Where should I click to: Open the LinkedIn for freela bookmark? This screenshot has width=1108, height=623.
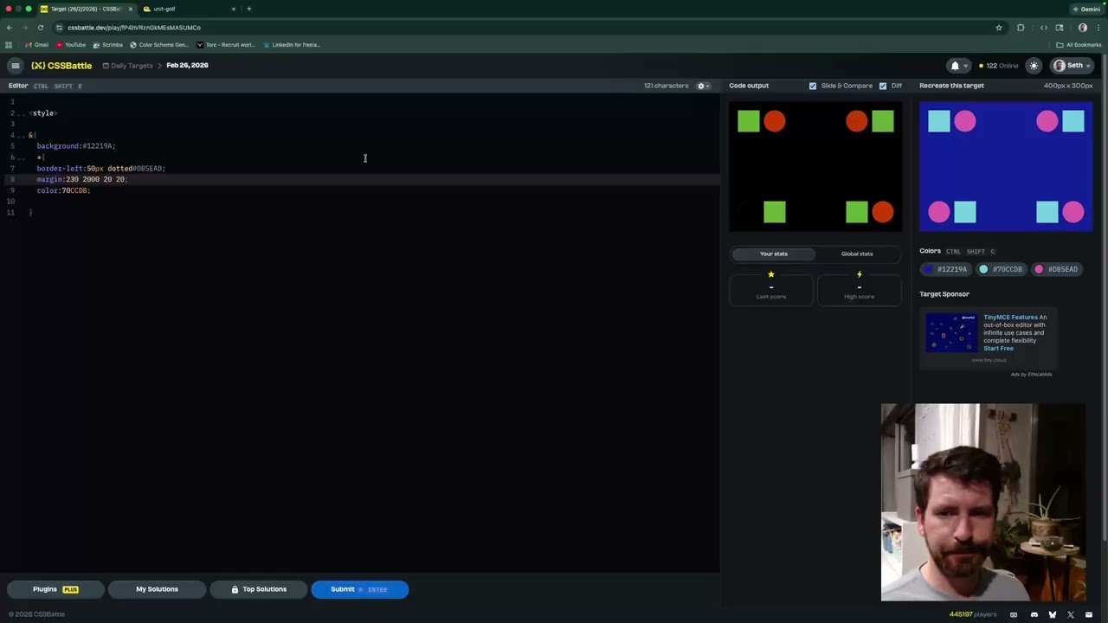(x=292, y=45)
